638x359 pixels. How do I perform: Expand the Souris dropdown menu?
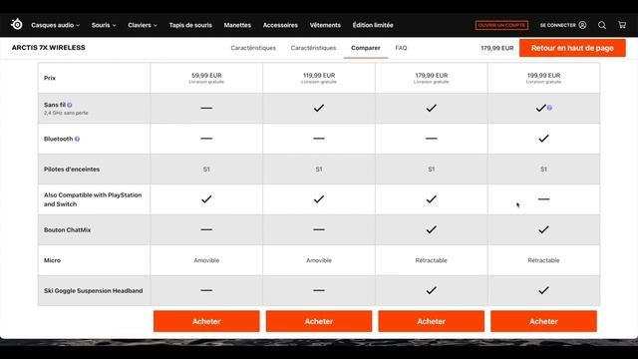pos(104,25)
